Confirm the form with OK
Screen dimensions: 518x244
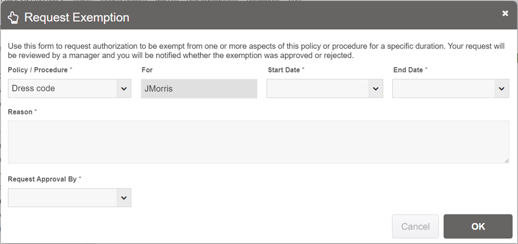478,226
